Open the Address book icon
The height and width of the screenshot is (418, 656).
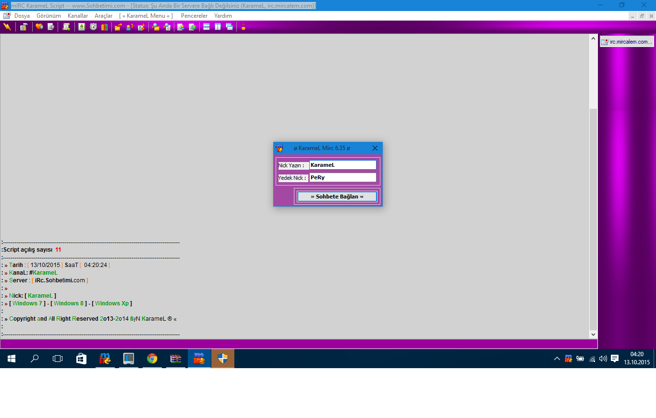[82, 27]
